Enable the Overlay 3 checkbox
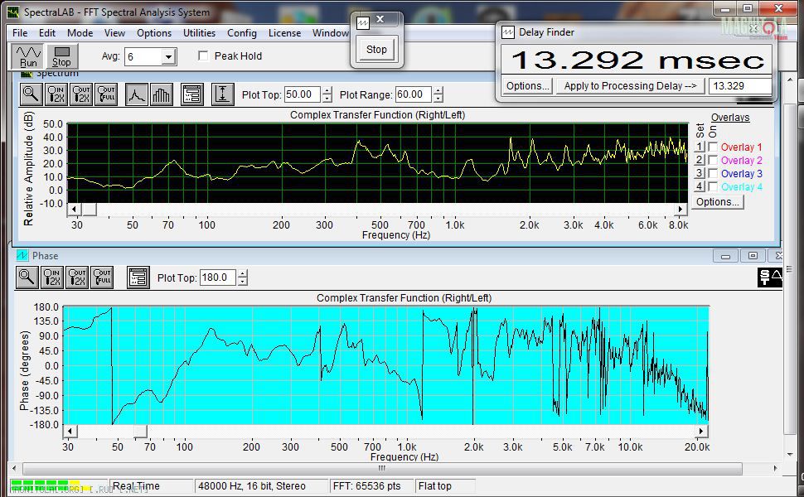 click(x=713, y=174)
